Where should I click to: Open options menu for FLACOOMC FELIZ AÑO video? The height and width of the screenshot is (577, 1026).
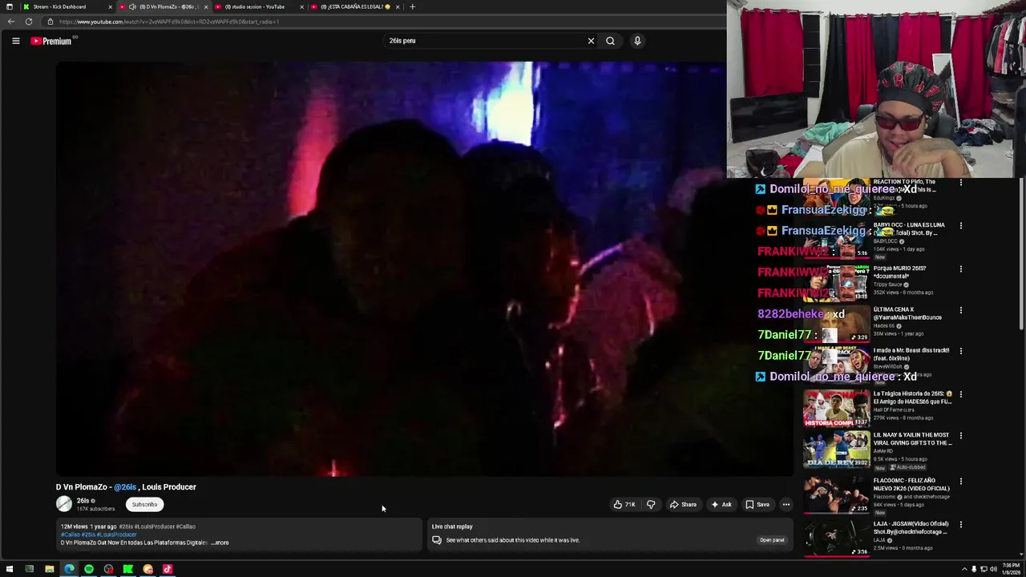click(961, 482)
